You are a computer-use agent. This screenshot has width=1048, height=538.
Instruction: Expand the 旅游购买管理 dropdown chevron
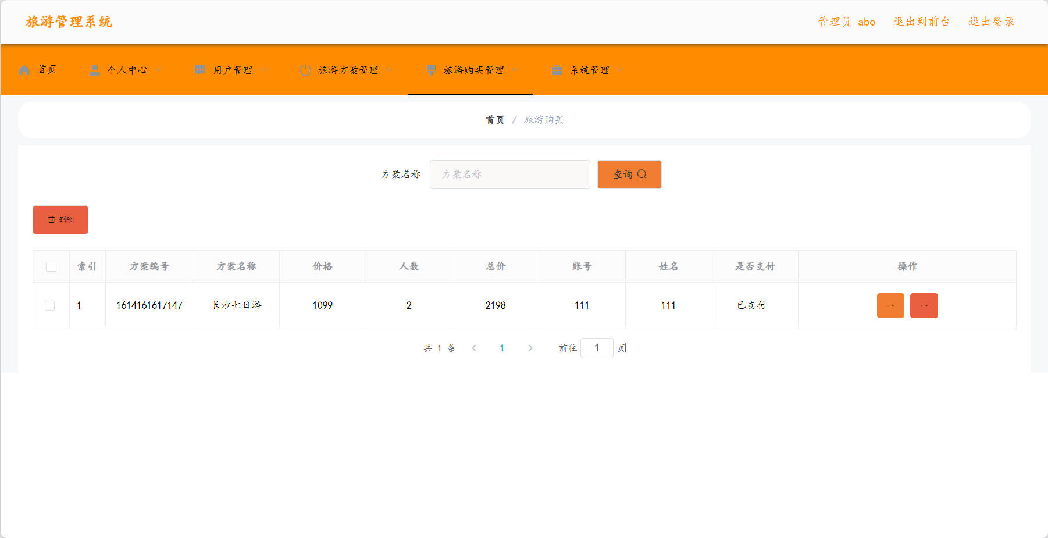click(515, 70)
